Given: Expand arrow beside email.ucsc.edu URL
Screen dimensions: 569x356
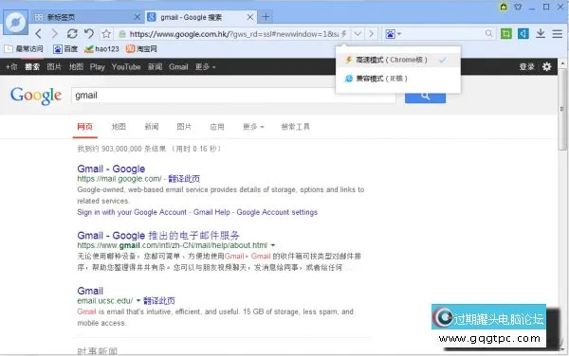Looking at the screenshot, I should [138, 300].
